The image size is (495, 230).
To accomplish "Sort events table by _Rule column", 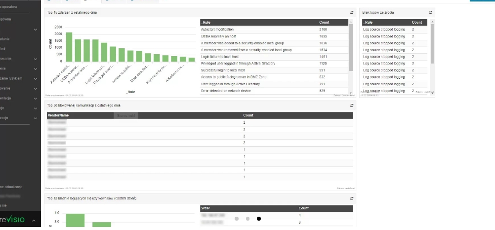I will click(207, 23).
